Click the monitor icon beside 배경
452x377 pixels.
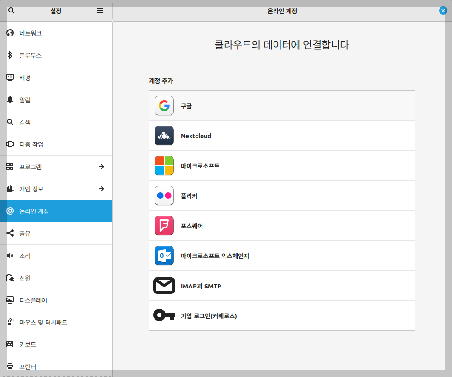click(10, 78)
